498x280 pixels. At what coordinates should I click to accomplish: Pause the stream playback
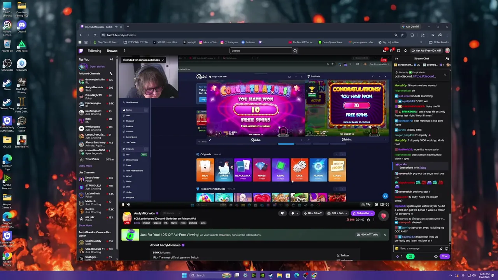[123, 205]
